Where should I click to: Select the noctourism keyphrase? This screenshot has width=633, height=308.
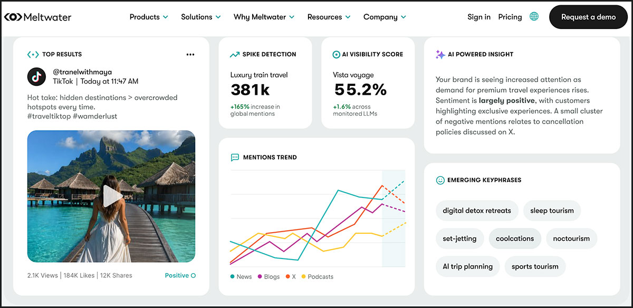pyautogui.click(x=571, y=239)
